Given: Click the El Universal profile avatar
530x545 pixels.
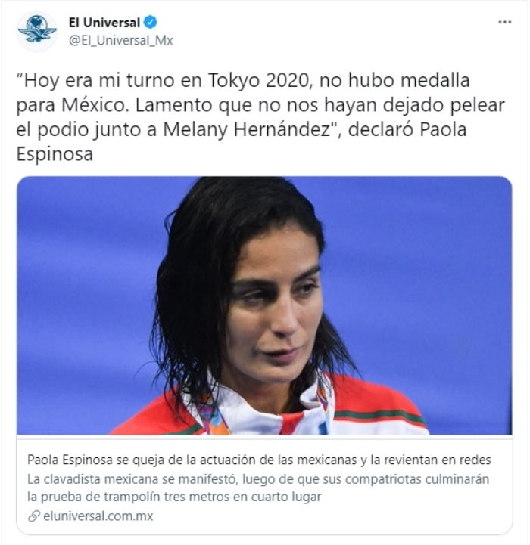Looking at the screenshot, I should tap(37, 31).
